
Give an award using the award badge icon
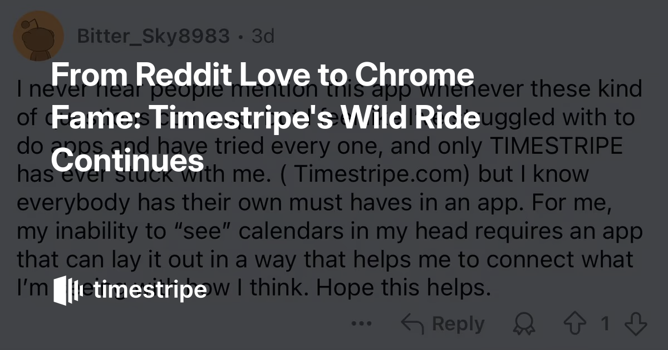(x=524, y=324)
